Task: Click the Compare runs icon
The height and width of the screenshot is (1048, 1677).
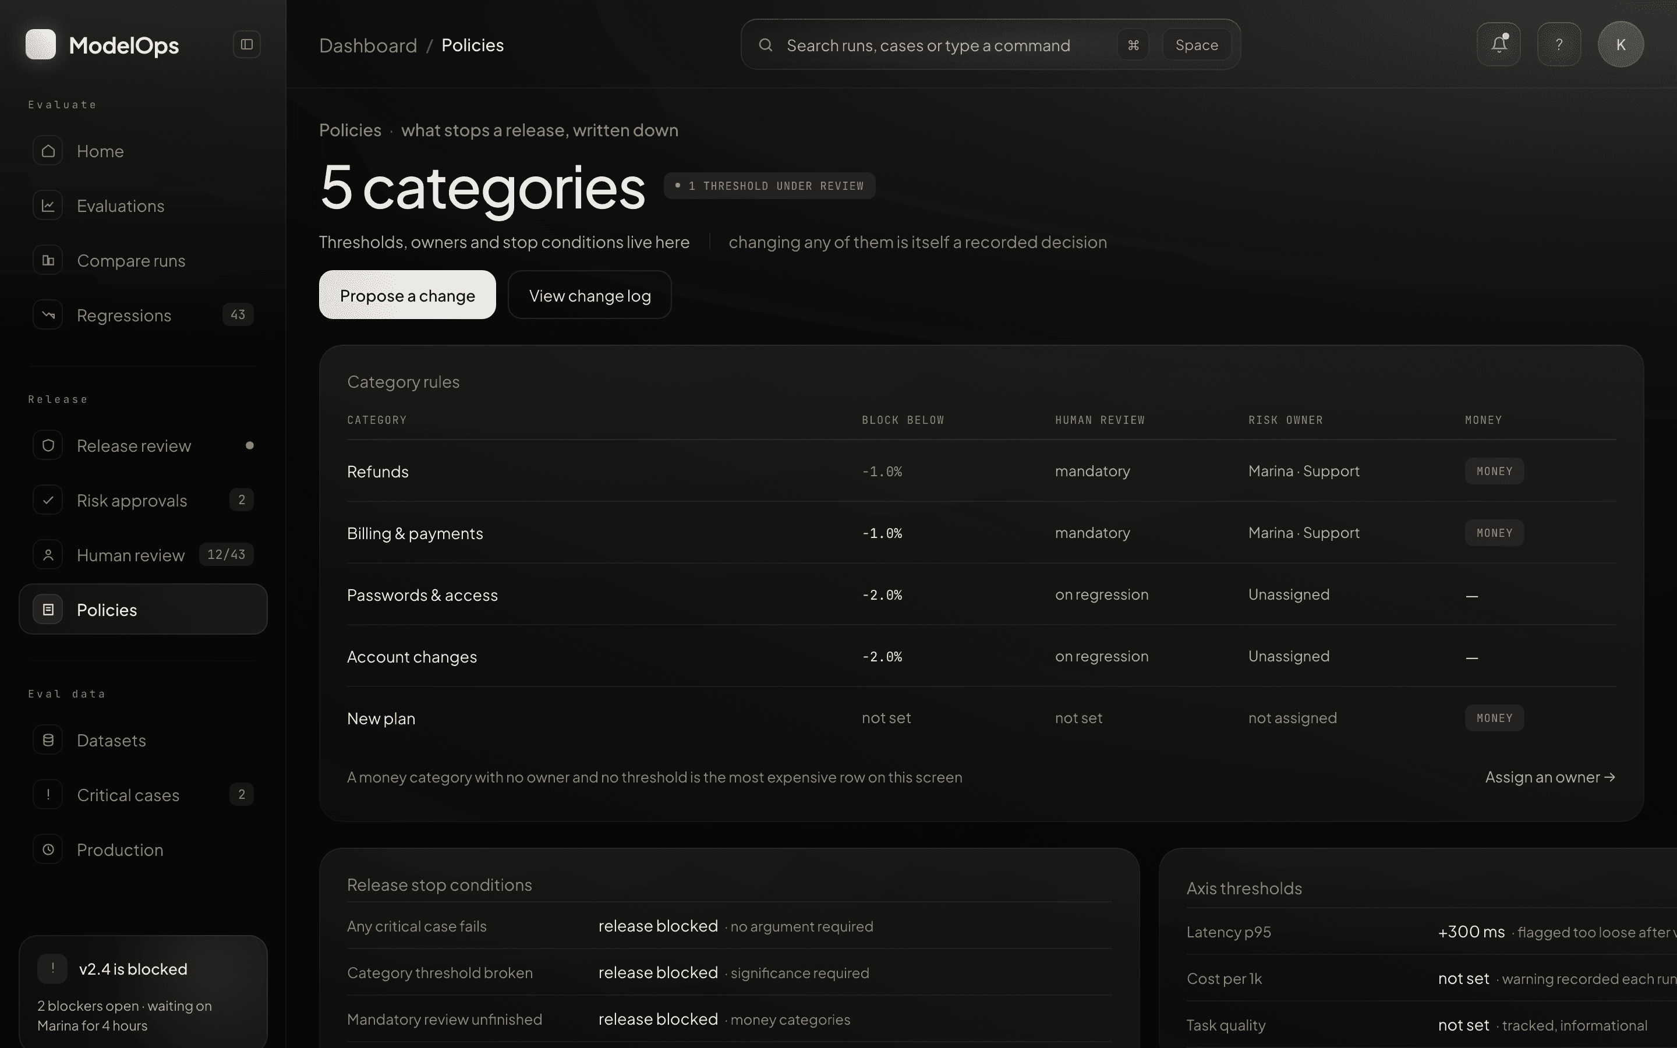Action: [x=48, y=261]
